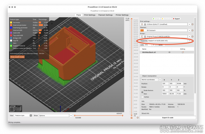Toggle visibility eye of MiniMacBack.stl
205x134 pixels.
(169, 52)
